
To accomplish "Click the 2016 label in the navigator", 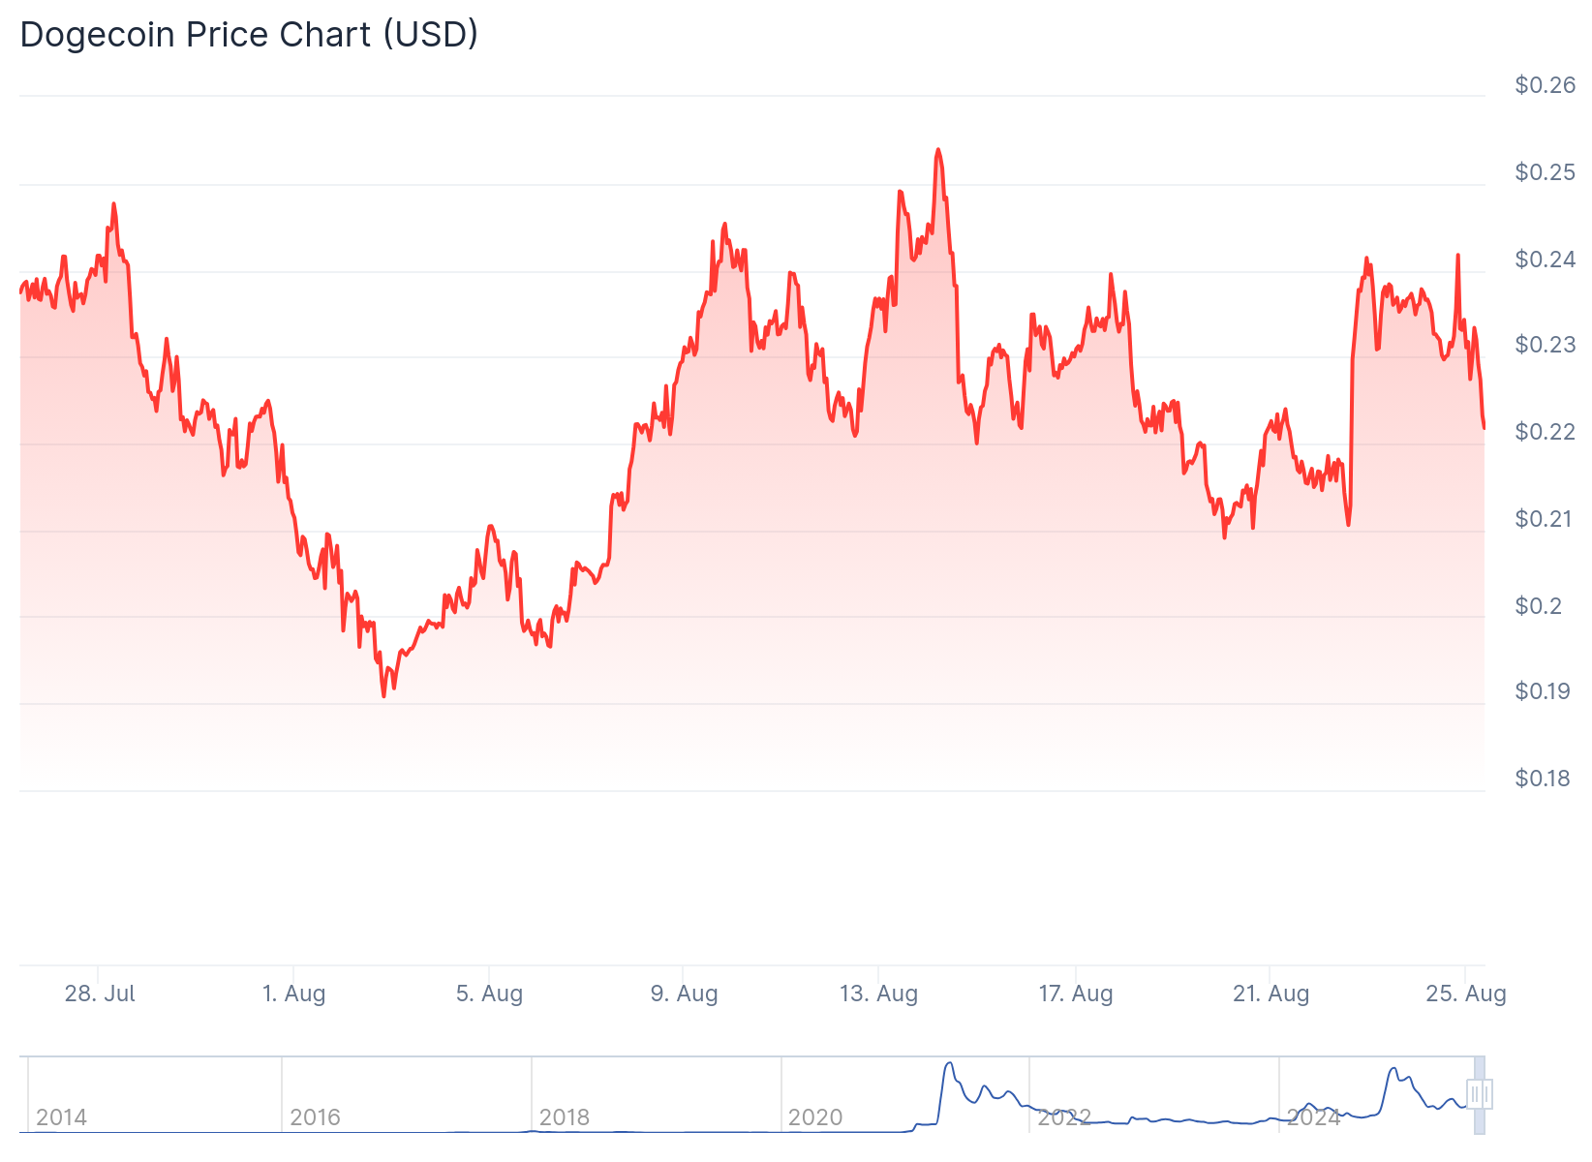I will 315,1117.
